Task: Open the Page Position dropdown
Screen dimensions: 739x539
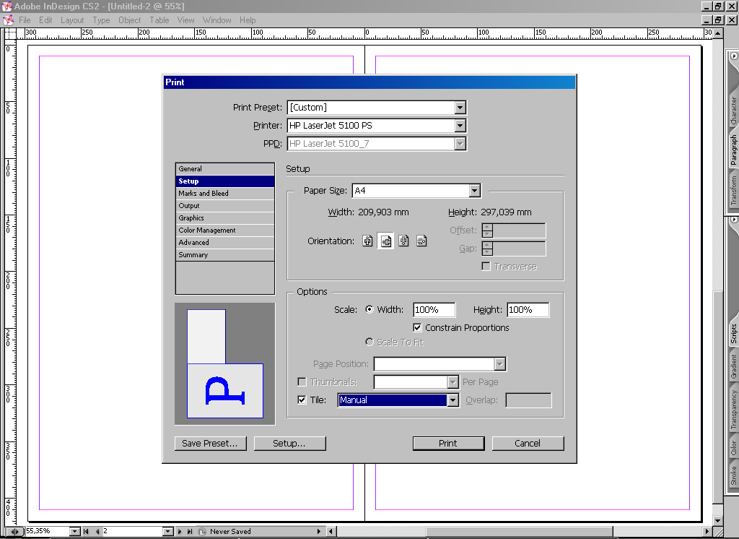Action: 500,364
